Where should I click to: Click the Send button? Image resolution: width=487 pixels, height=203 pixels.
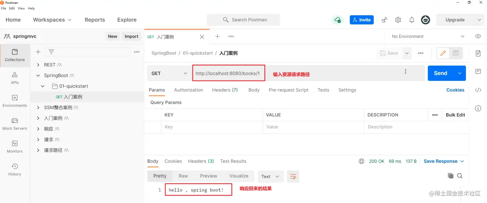441,73
